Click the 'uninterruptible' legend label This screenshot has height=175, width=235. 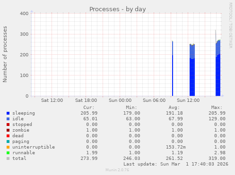coord(34,147)
